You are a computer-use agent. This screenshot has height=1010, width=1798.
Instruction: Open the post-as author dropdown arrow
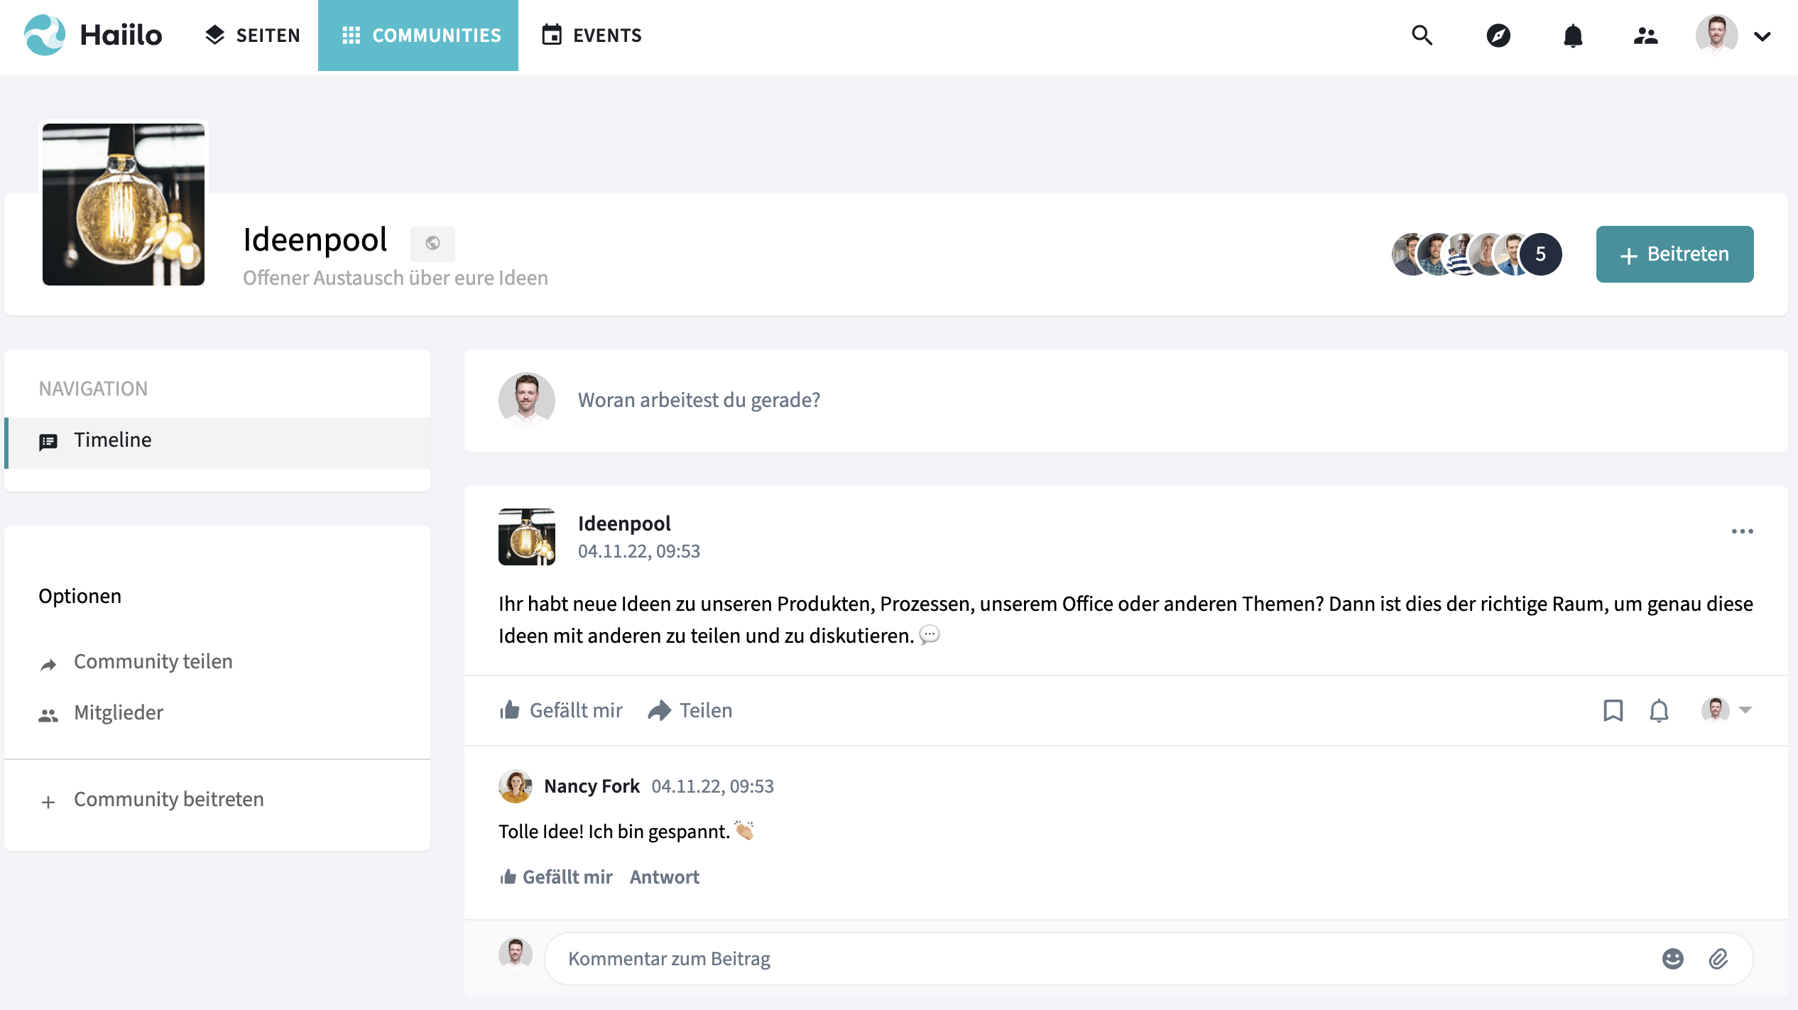point(1745,710)
